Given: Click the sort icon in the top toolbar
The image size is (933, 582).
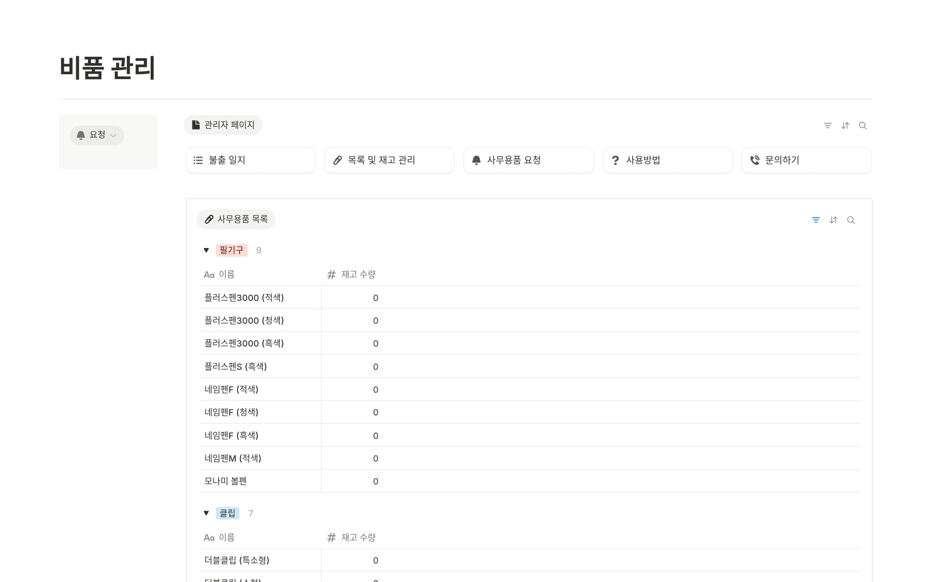Looking at the screenshot, I should [845, 126].
